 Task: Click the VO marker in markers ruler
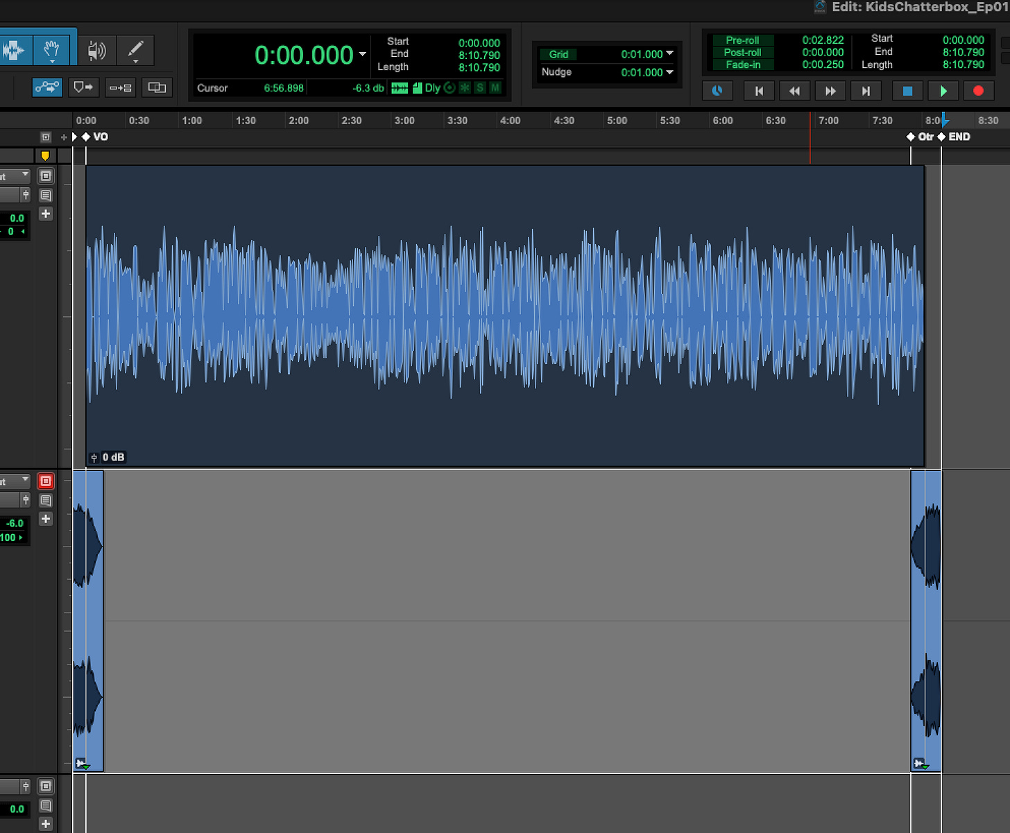95,137
